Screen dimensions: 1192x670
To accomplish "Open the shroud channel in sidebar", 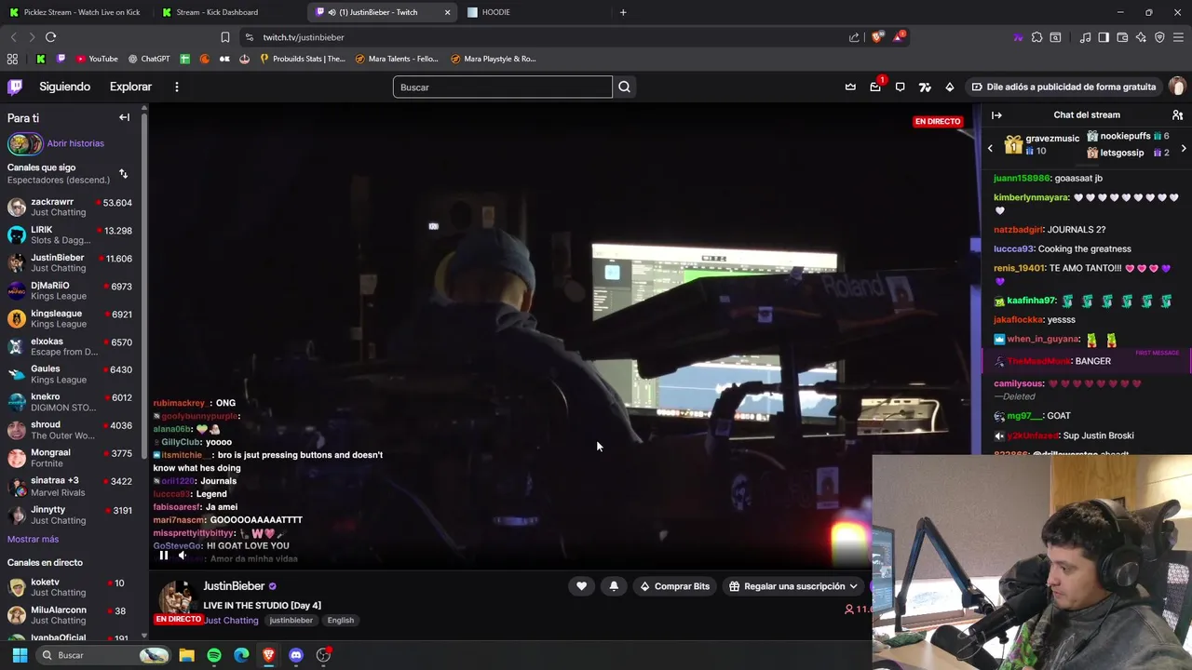I will (x=70, y=430).
